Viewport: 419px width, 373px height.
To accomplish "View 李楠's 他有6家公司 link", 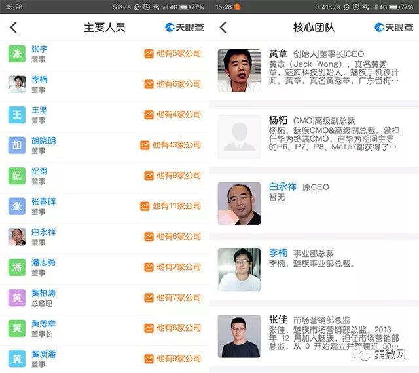I will (x=173, y=85).
